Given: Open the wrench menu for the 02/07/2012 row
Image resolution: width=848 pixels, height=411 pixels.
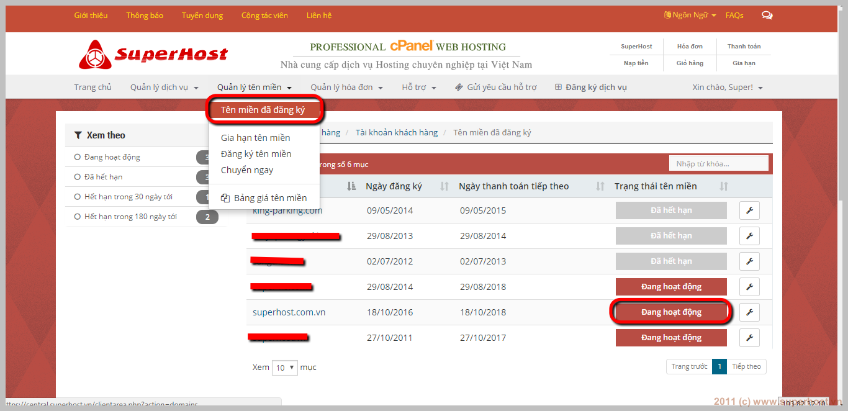Looking at the screenshot, I should pyautogui.click(x=749, y=261).
